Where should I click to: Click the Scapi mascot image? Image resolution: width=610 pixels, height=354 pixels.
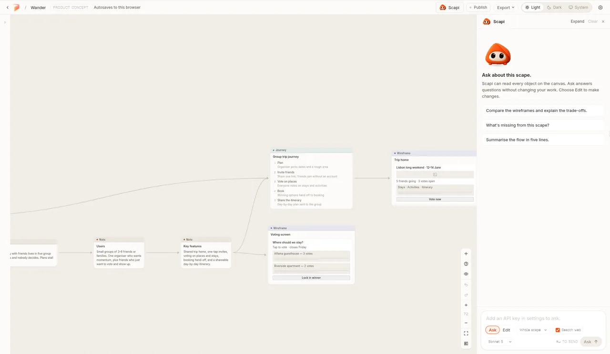[x=498, y=55]
